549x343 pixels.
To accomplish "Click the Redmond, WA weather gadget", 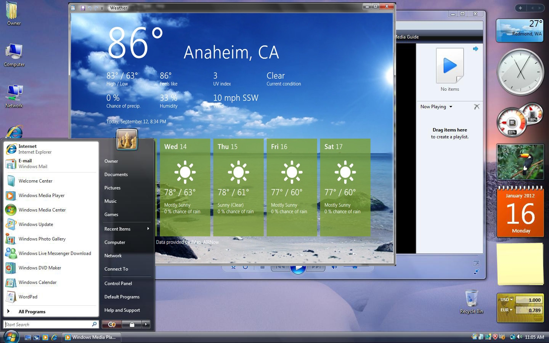I will point(520,30).
